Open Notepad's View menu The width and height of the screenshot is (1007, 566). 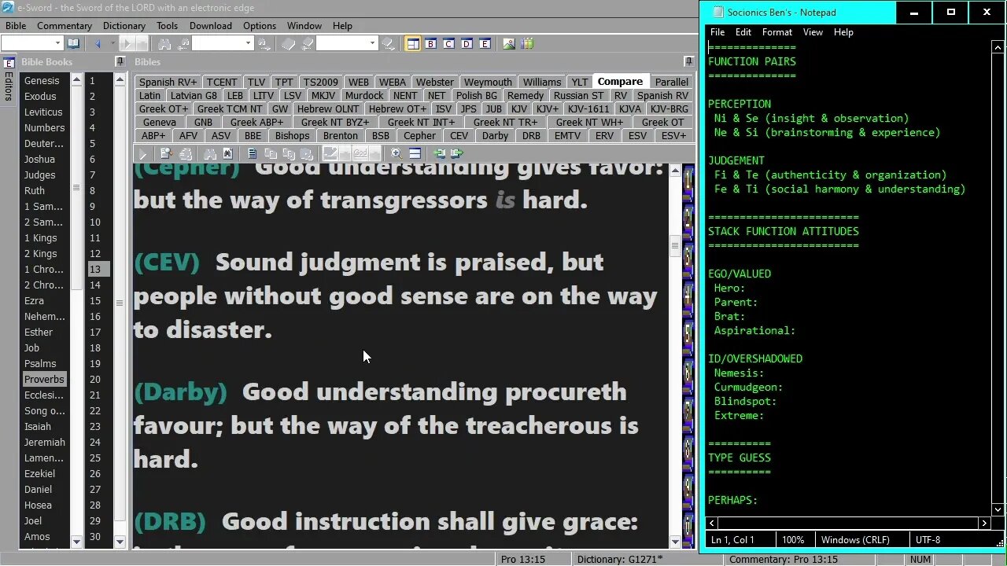pyautogui.click(x=813, y=32)
